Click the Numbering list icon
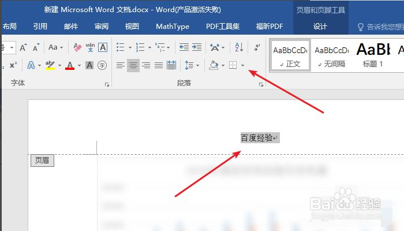 click(140, 47)
